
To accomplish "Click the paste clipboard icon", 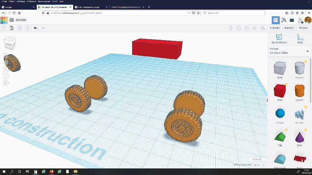I will click(x=12, y=28).
